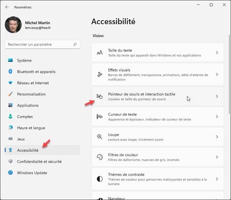Click the Personnalisation brush icon
Image resolution: width=231 pixels, height=200 pixels.
coord(10,94)
